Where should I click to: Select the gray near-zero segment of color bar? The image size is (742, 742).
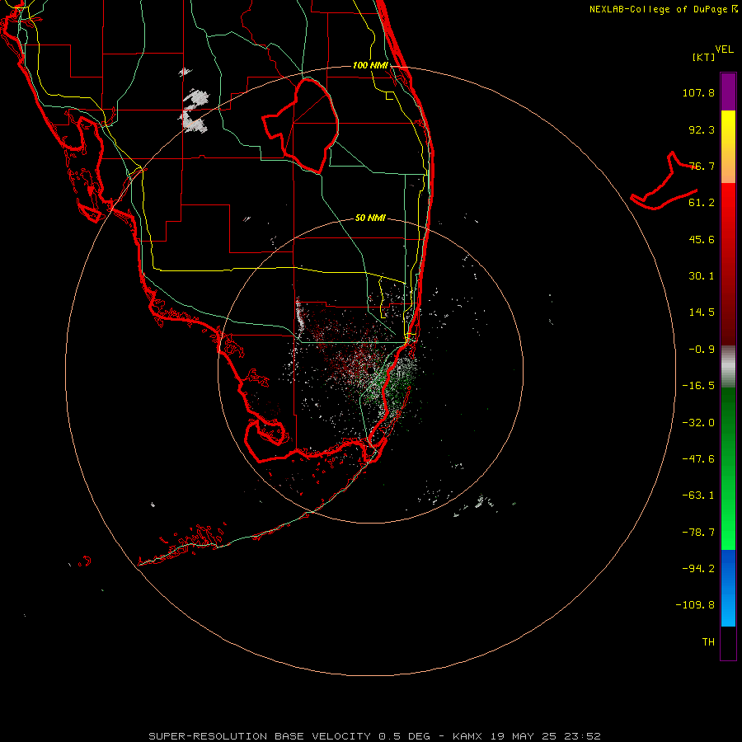pyautogui.click(x=728, y=367)
